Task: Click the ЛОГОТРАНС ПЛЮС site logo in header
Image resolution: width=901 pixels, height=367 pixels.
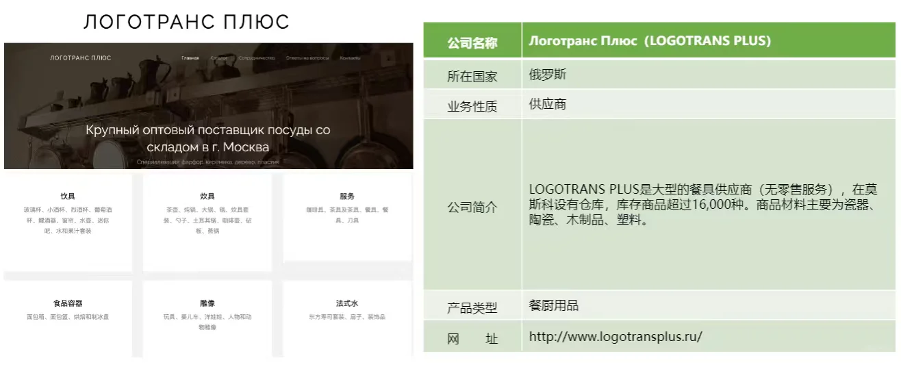Action: click(80, 58)
